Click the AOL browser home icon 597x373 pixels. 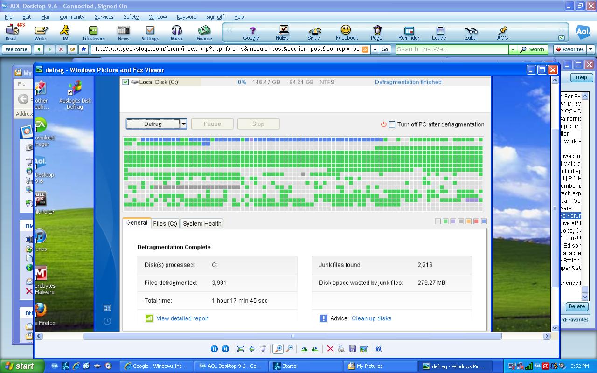coord(83,49)
